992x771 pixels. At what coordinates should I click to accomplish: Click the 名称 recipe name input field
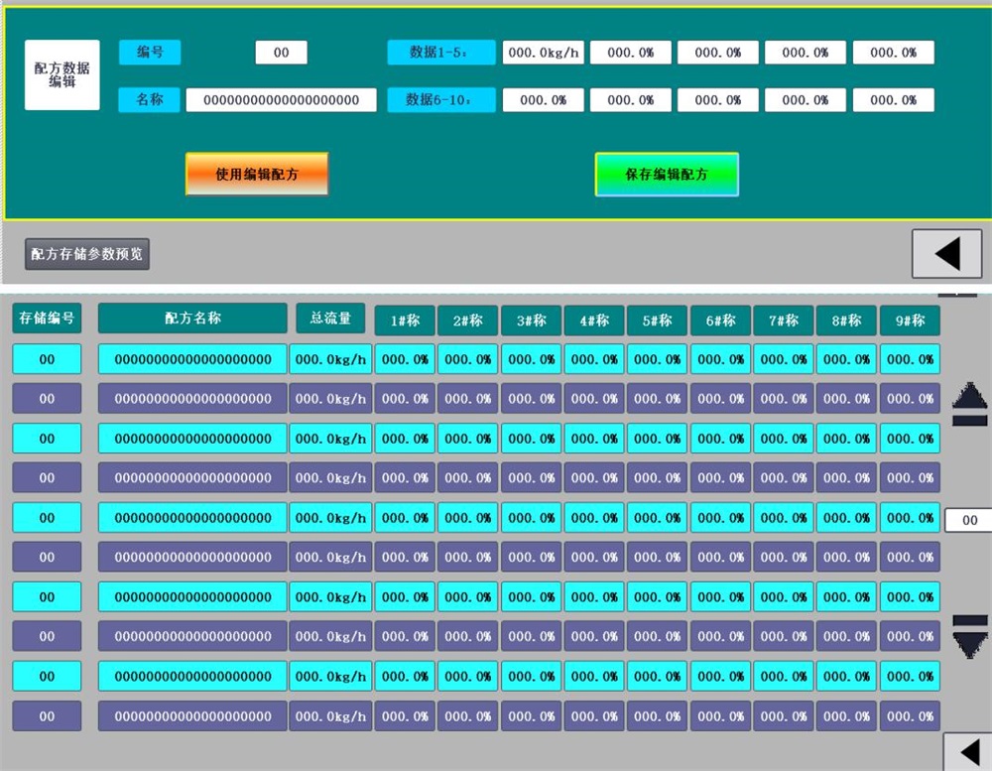point(281,100)
